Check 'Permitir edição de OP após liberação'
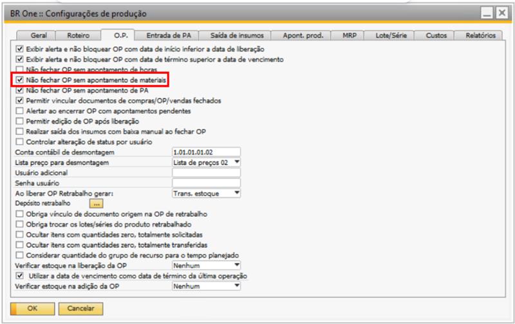 (x=20, y=122)
